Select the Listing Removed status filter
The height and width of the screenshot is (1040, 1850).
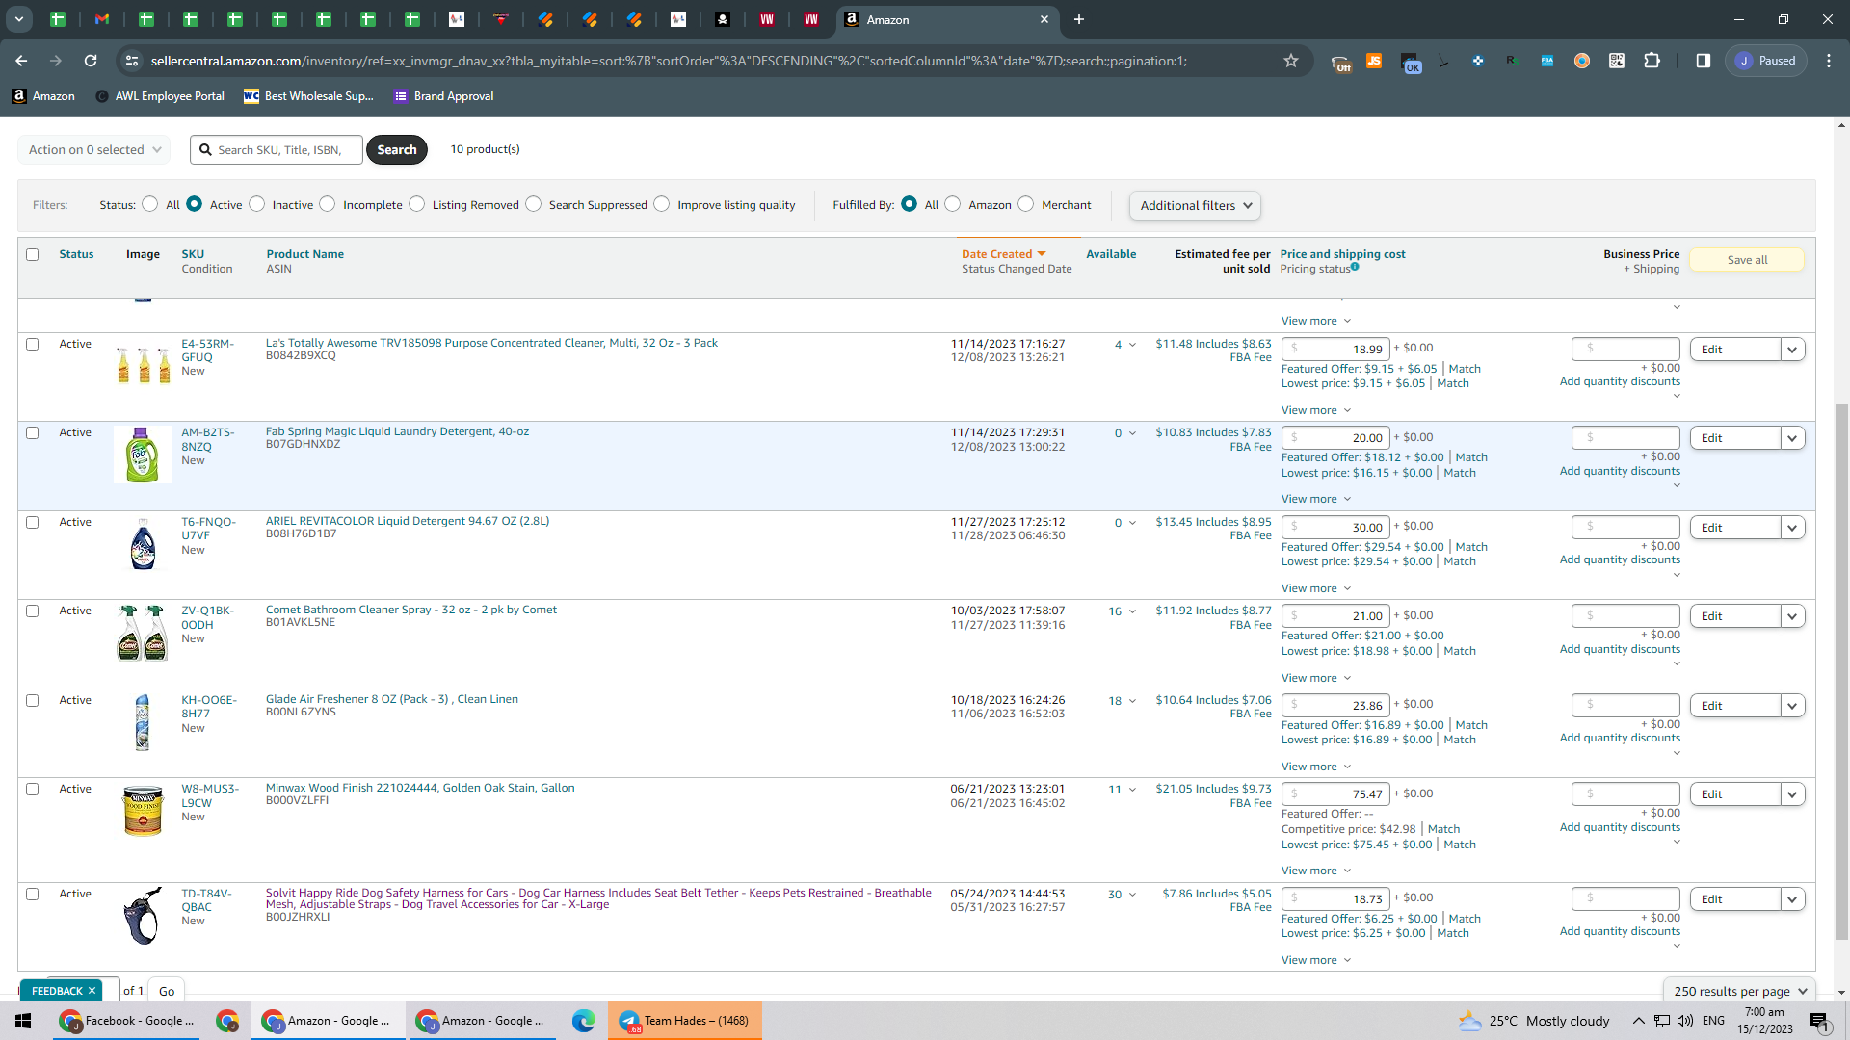[417, 204]
